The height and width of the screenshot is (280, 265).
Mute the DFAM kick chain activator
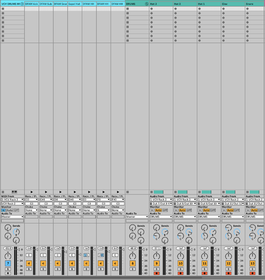point(29,264)
